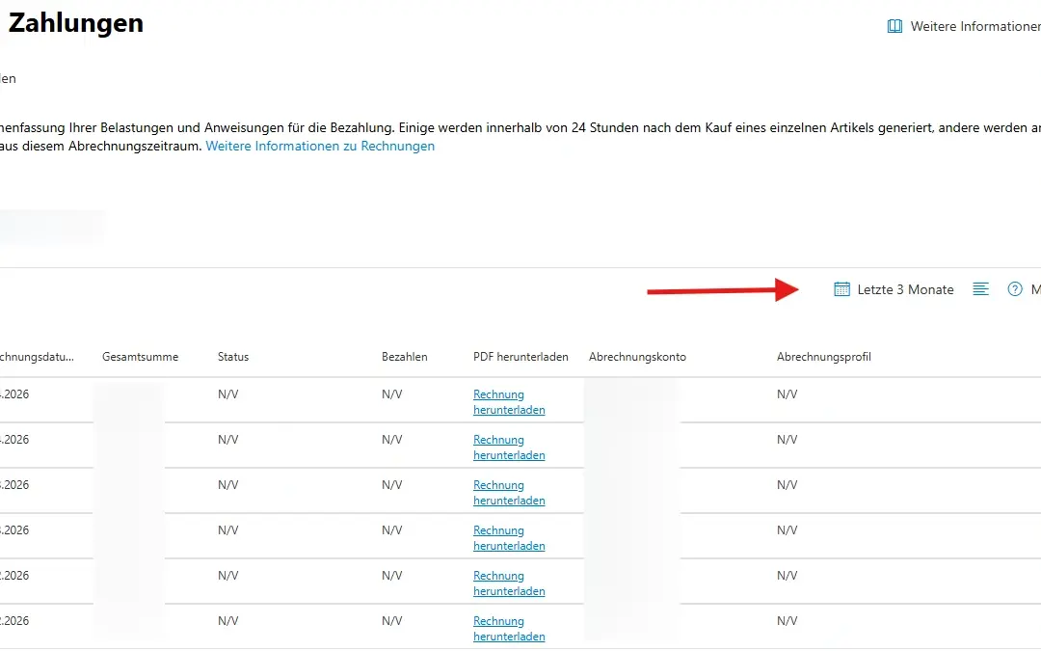Viewport: 1041px width, 651px height.
Task: Open the filter list icon near the date range
Action: [x=980, y=288]
